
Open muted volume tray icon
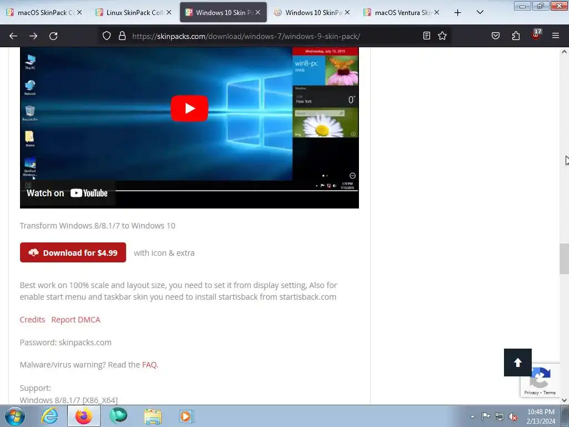513,416
